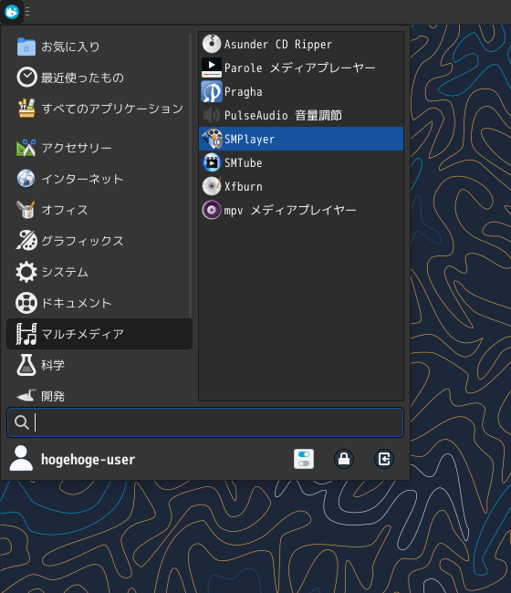
Task: Select すべてのアプリケーション category
Action: pyautogui.click(x=98, y=109)
